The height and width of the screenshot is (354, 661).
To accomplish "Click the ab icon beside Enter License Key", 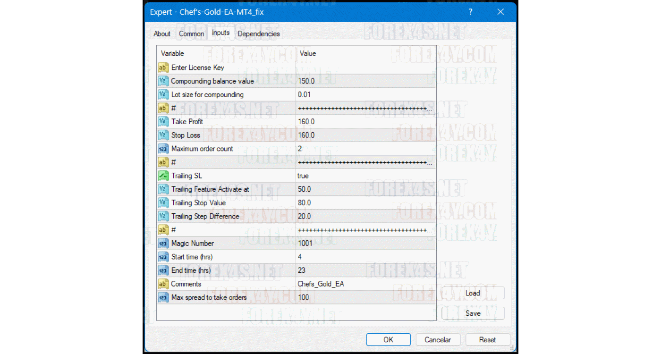I will (163, 67).
